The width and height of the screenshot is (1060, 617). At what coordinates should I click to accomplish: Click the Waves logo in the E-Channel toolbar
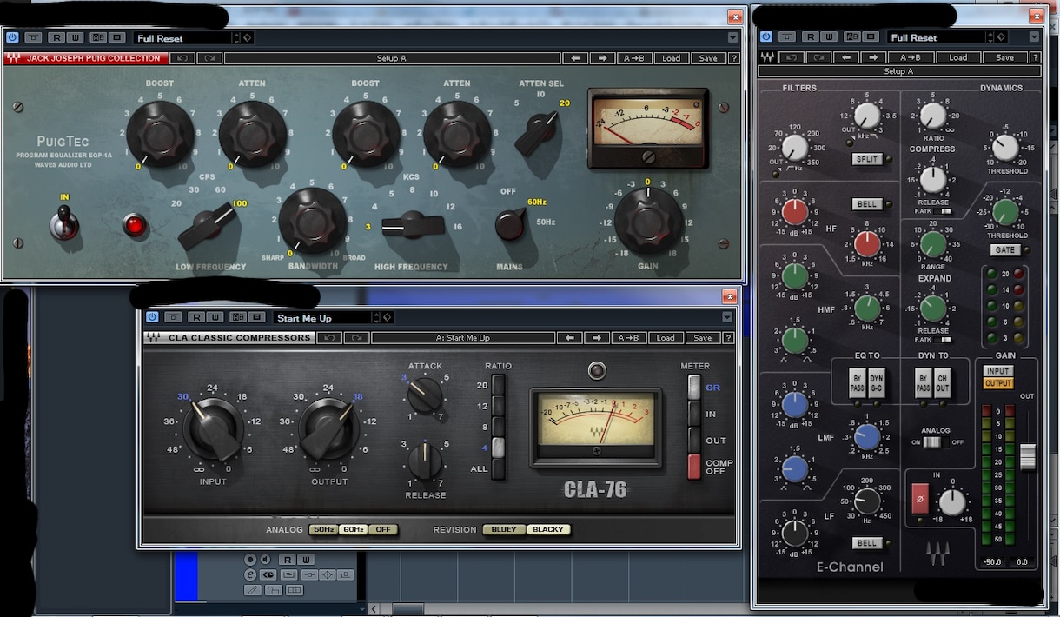pos(766,58)
